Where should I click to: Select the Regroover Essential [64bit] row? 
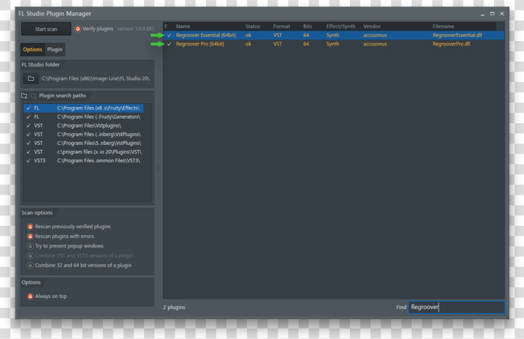(334, 35)
